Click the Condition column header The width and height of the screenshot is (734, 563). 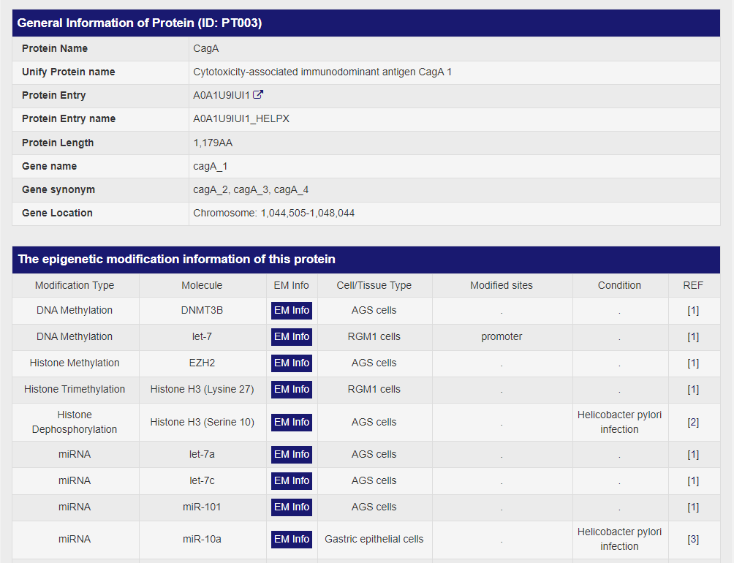click(619, 285)
